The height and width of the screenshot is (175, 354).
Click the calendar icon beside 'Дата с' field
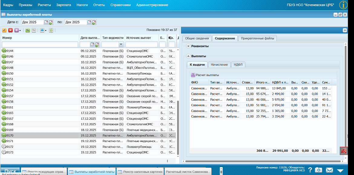coord(46,22)
